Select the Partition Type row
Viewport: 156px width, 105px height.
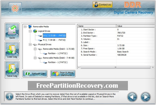(x=116, y=36)
